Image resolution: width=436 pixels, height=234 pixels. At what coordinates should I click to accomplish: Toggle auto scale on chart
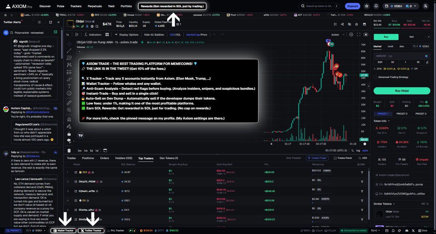click(365, 150)
